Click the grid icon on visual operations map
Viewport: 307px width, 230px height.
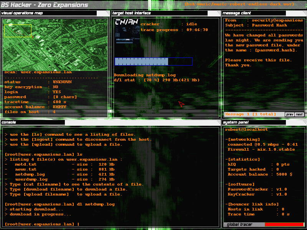(x=108, y=13)
